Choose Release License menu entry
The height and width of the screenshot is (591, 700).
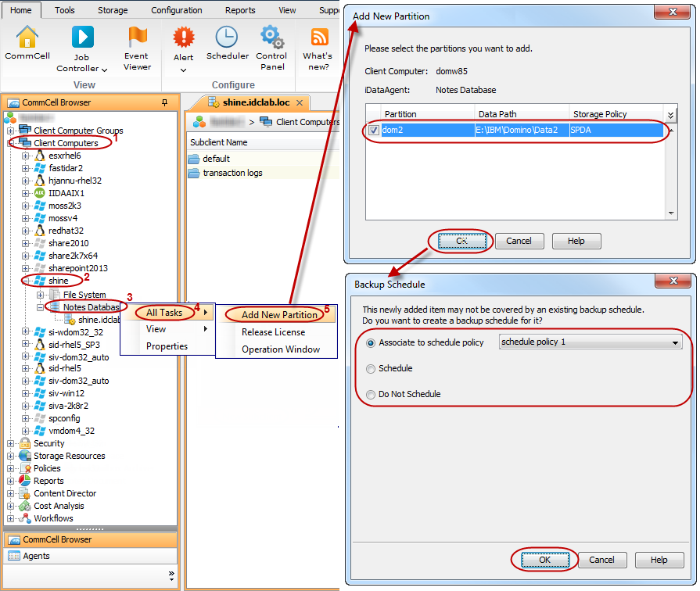click(273, 332)
